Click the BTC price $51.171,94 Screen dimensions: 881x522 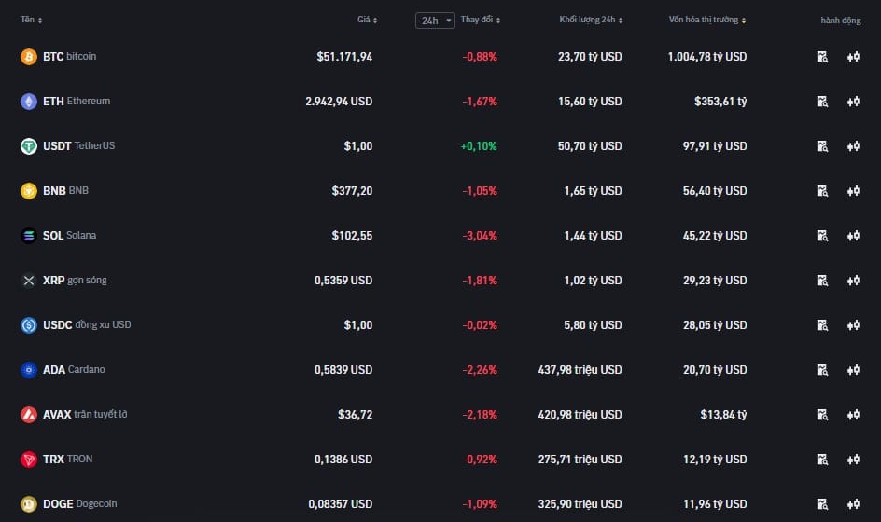[344, 57]
